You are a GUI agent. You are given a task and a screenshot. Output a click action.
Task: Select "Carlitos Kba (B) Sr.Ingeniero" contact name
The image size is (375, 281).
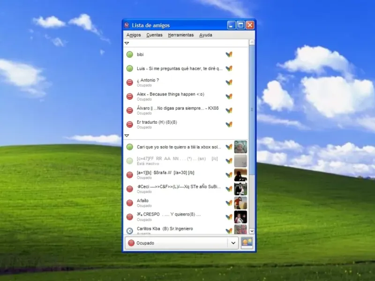coord(165,229)
